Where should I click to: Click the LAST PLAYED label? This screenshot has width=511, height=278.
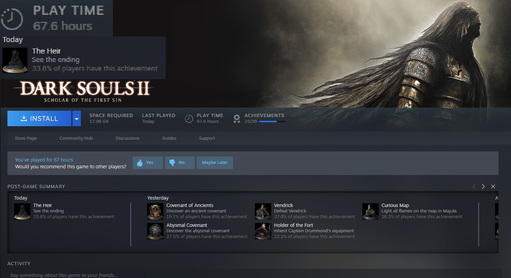coord(159,115)
